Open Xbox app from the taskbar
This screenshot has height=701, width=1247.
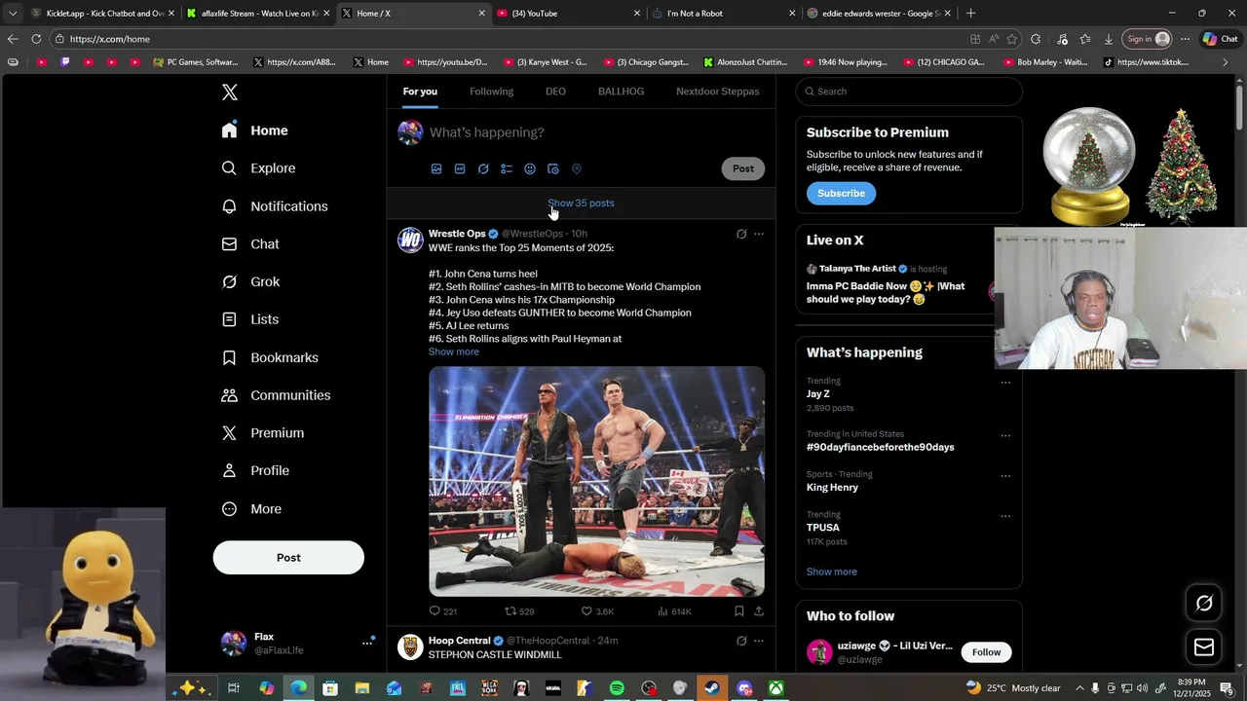(775, 688)
